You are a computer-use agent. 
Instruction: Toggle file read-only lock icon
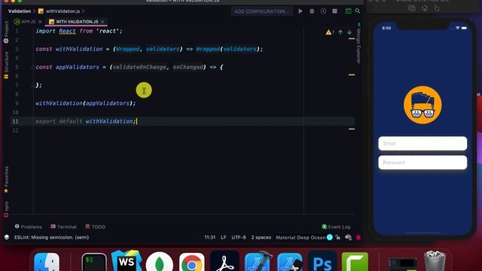(338, 237)
